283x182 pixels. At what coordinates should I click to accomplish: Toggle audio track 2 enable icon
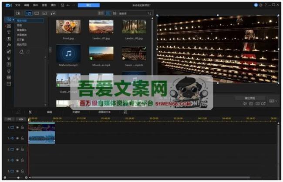(17, 160)
